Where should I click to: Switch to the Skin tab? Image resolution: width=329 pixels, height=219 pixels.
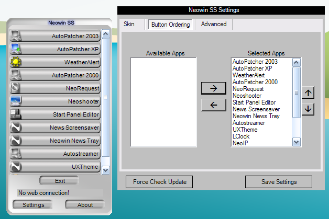point(129,24)
